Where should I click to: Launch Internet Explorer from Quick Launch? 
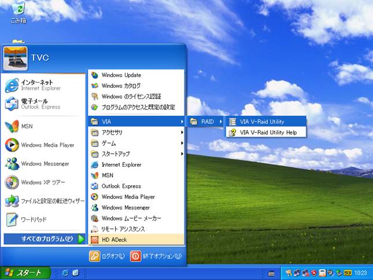click(x=65, y=273)
